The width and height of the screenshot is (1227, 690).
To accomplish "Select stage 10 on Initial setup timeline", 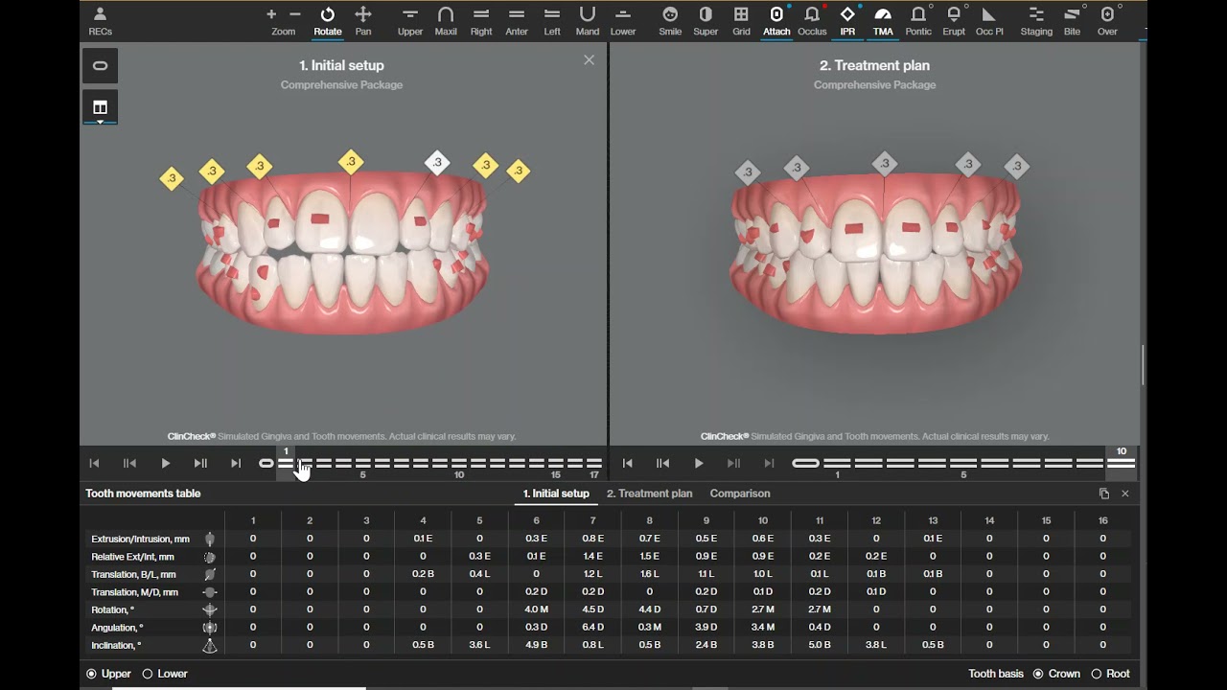I will [x=459, y=464].
